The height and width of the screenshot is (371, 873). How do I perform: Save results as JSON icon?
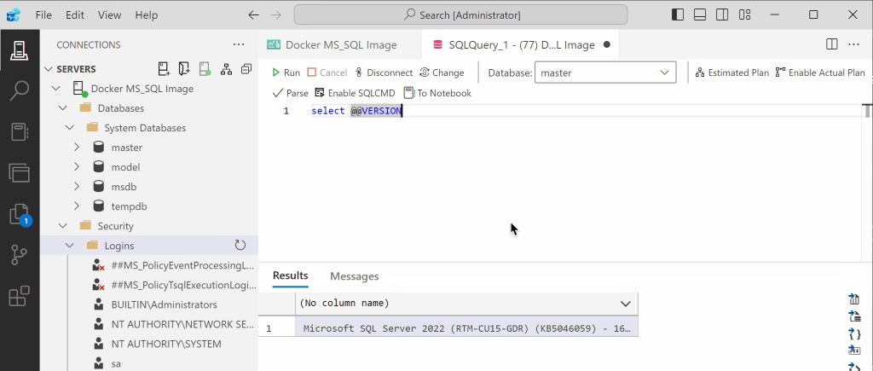[x=854, y=333]
